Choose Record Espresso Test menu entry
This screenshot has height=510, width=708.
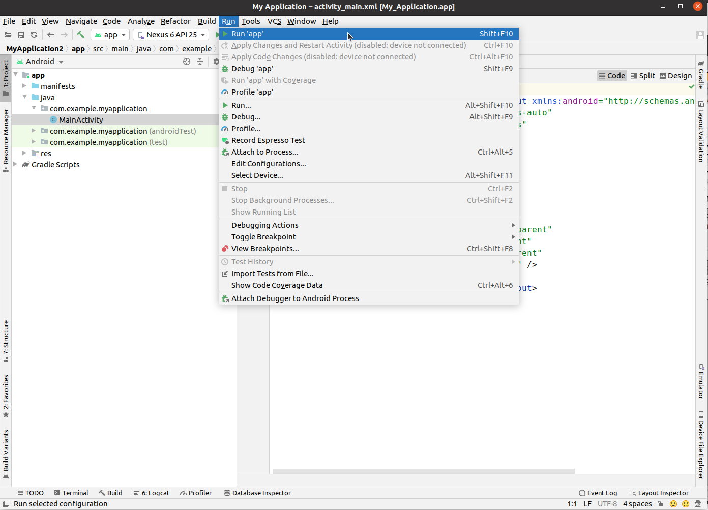369,140
